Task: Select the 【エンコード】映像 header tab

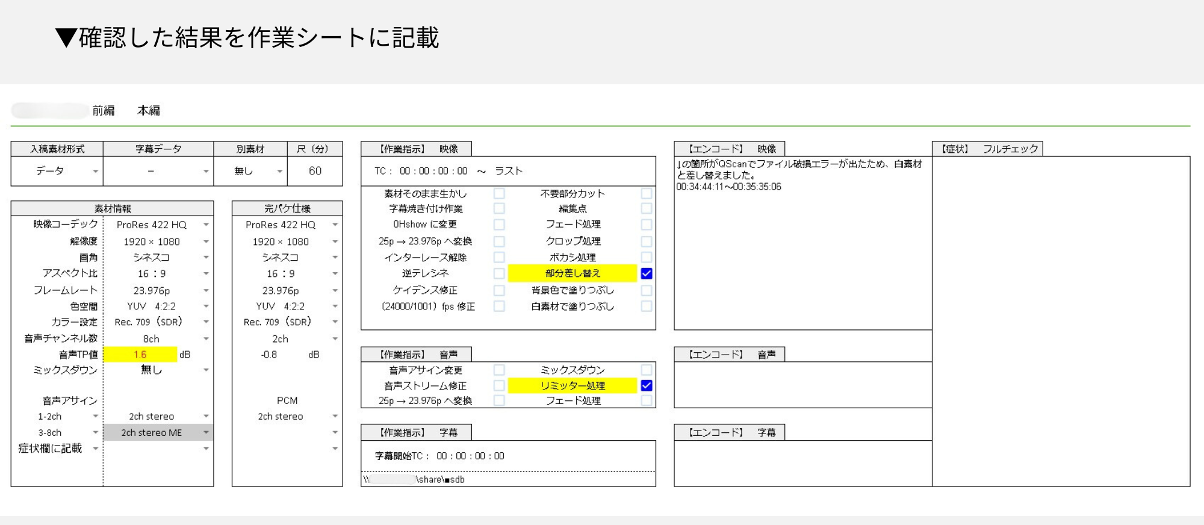Action: [x=729, y=149]
